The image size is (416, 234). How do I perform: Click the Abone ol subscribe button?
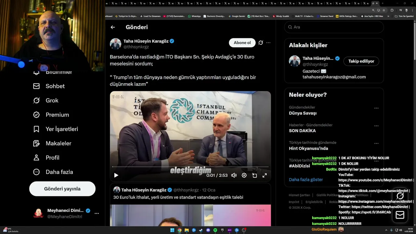pyautogui.click(x=242, y=43)
